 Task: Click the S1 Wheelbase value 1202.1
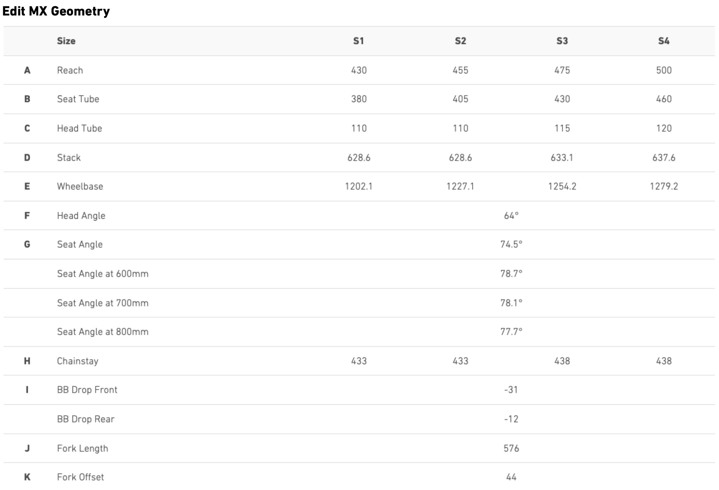359,187
